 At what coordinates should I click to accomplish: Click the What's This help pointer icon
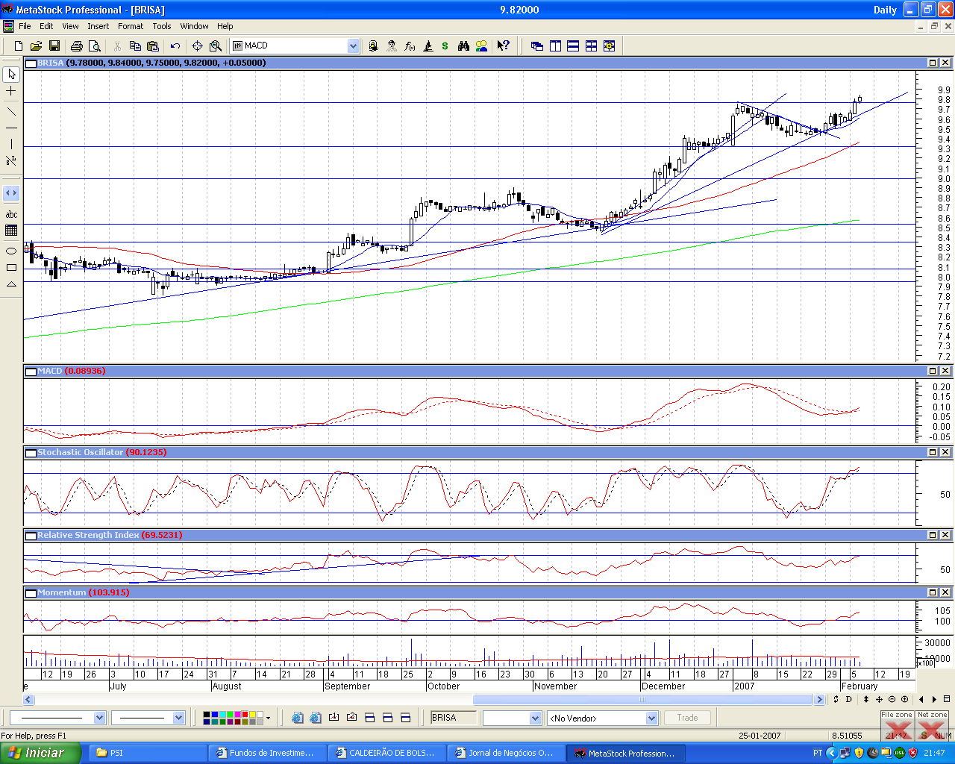point(504,46)
